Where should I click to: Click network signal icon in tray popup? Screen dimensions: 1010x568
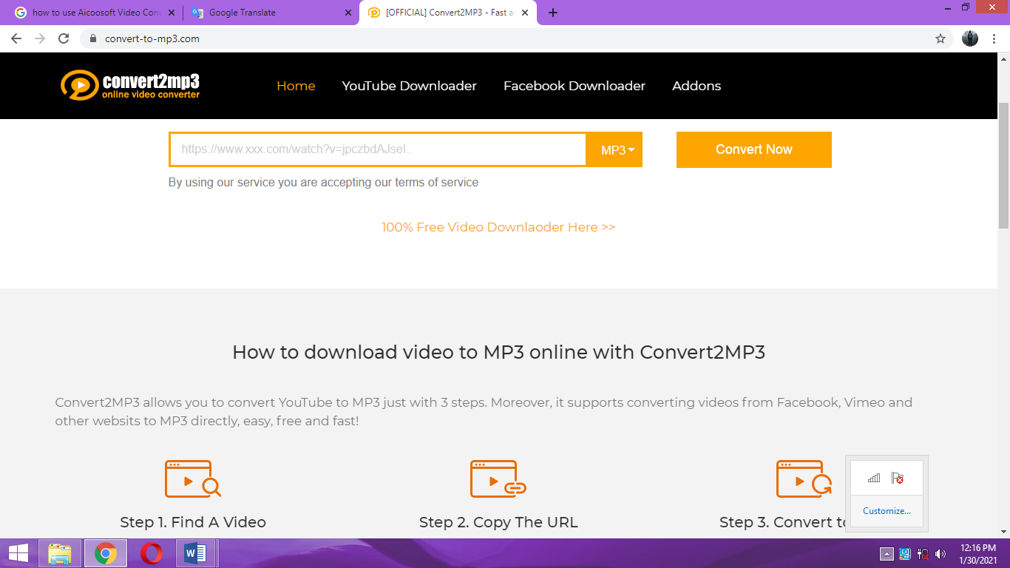click(x=874, y=478)
